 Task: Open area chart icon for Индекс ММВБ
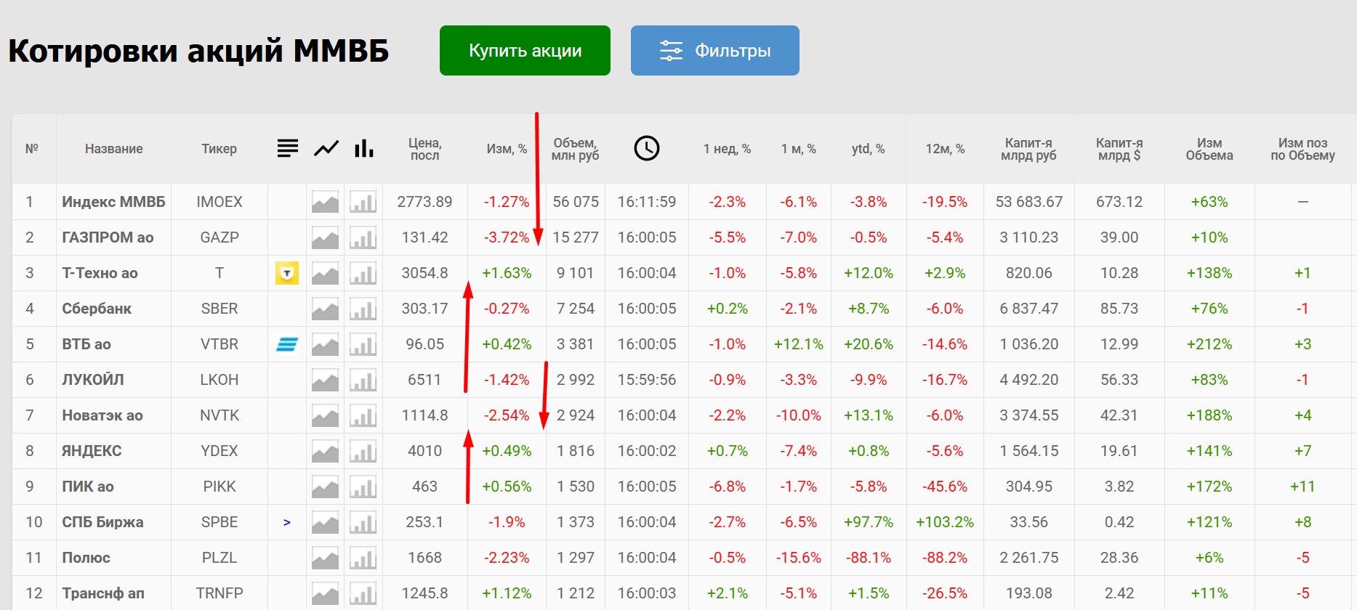click(325, 202)
